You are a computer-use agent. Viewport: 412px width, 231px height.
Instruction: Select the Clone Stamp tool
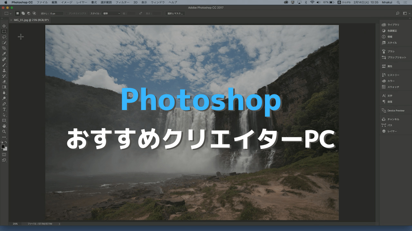[x=4, y=70]
